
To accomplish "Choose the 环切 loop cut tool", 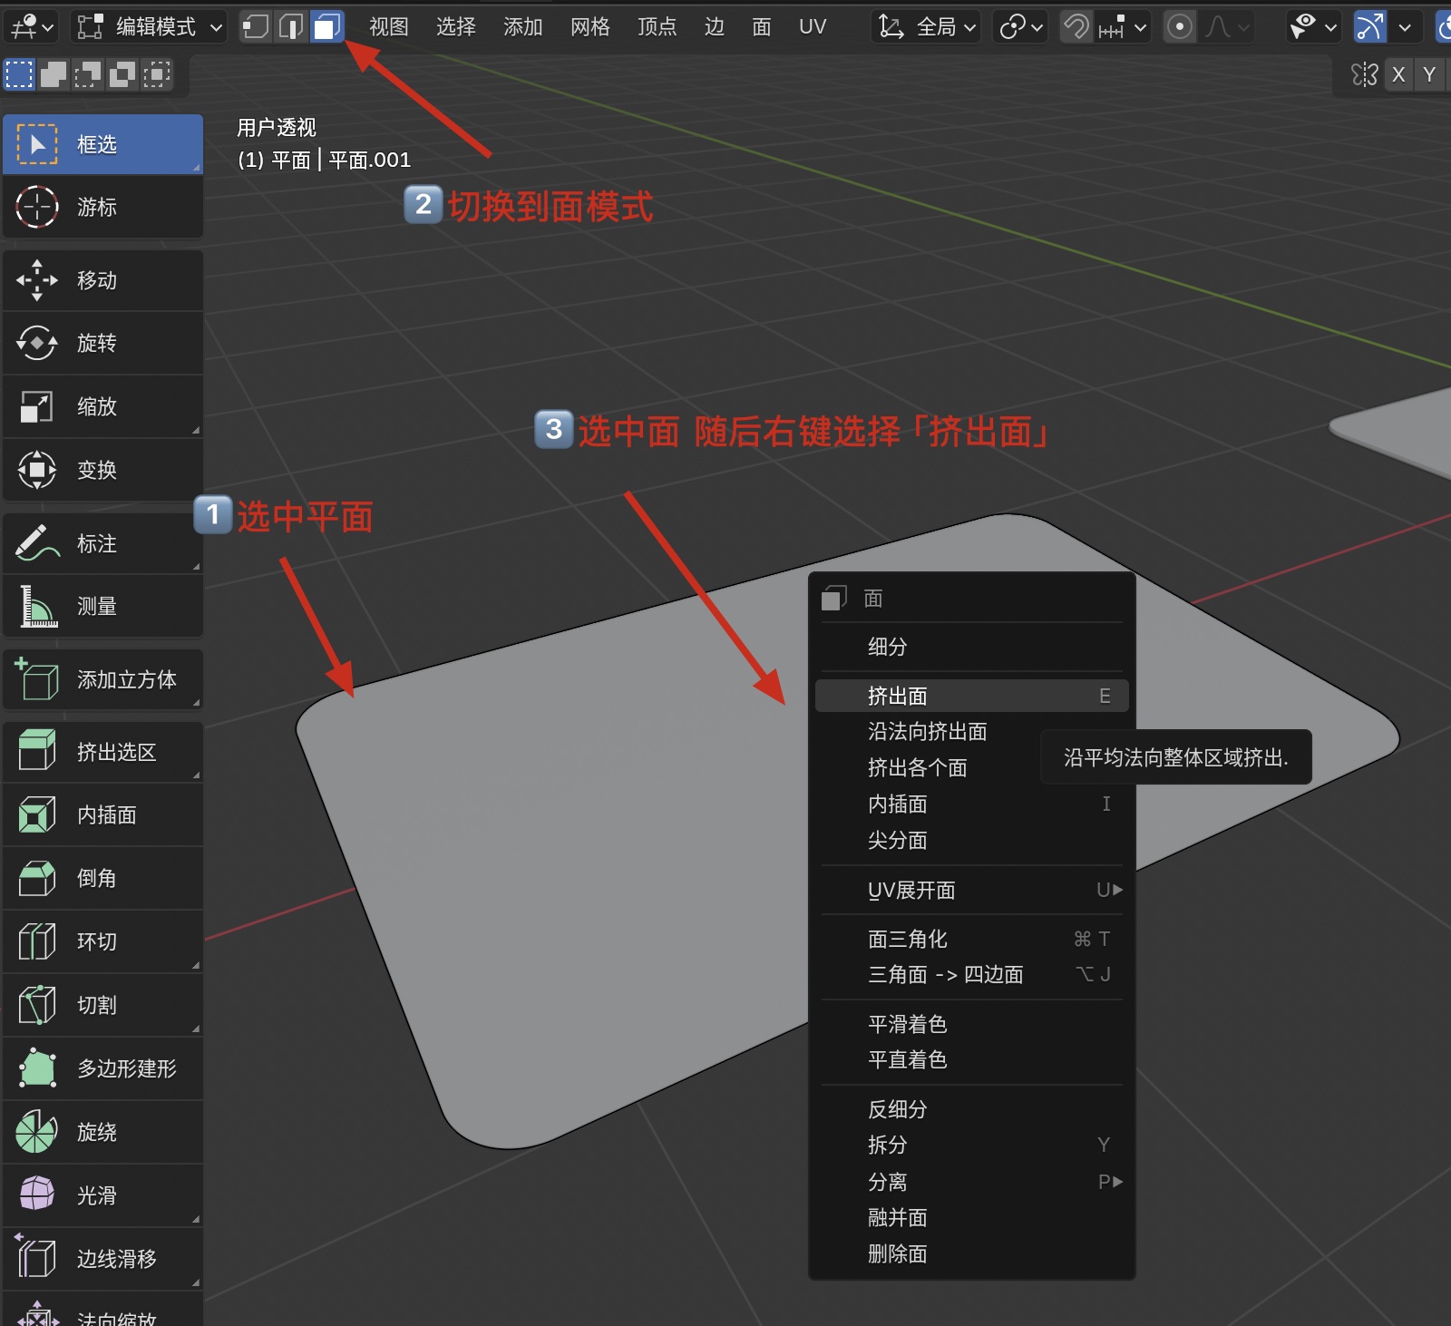I will pyautogui.click(x=102, y=942).
